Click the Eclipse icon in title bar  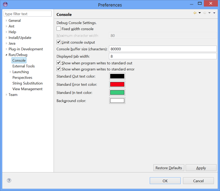click(x=5, y=4)
